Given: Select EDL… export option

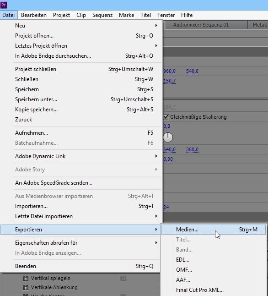Looking at the screenshot, I should click(x=214, y=260).
